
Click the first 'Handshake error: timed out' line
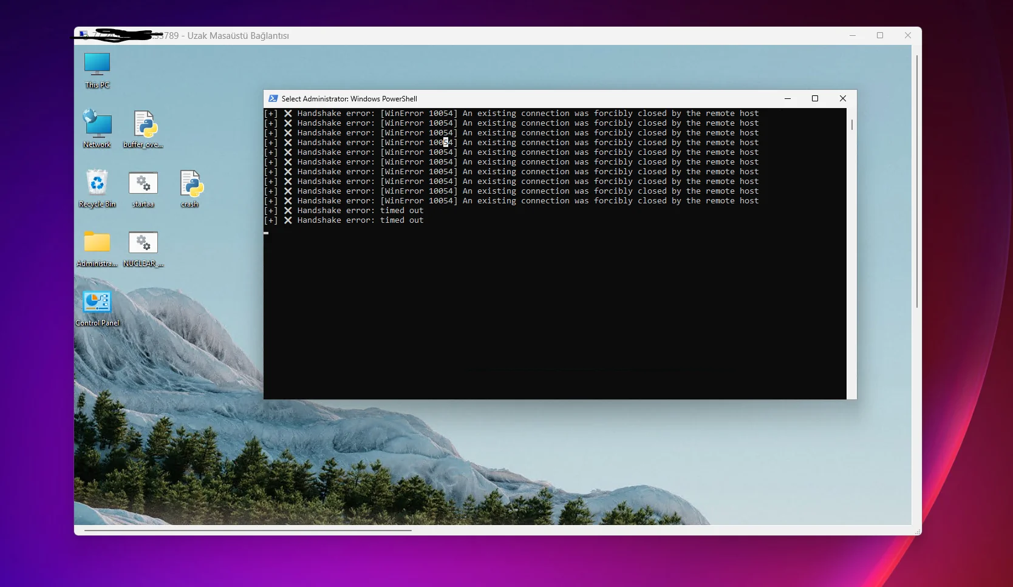point(344,211)
